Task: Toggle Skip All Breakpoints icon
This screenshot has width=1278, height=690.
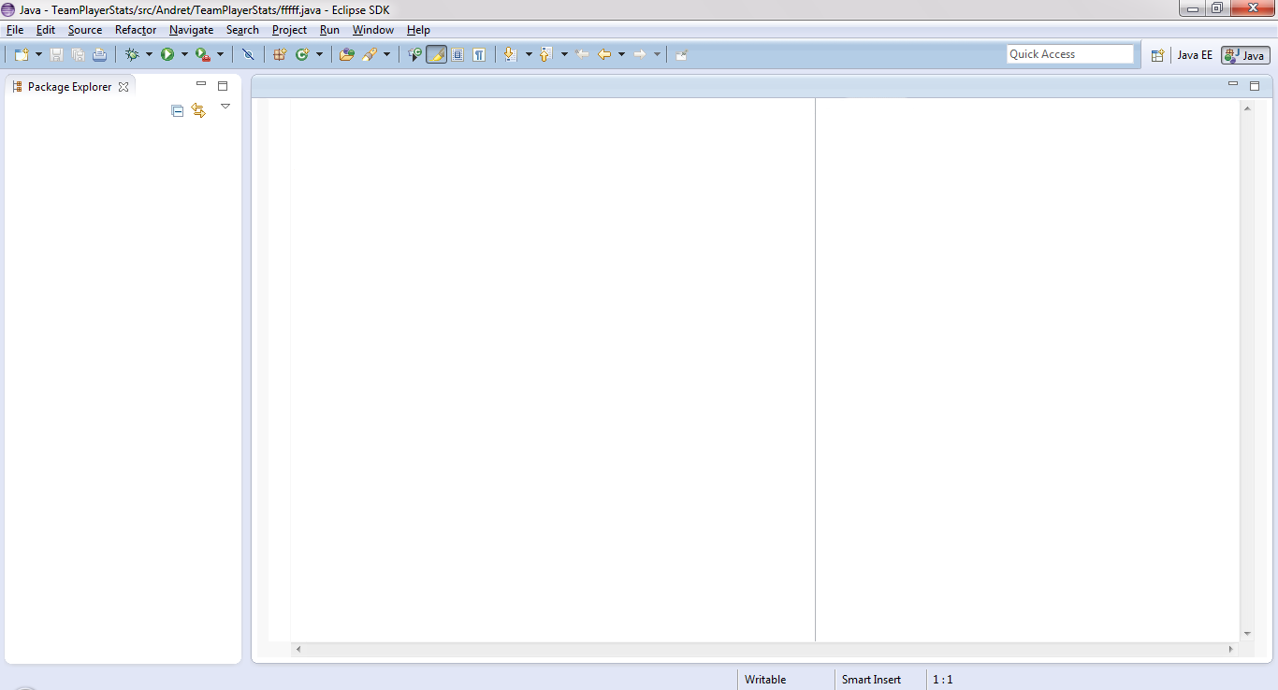Action: [x=248, y=54]
